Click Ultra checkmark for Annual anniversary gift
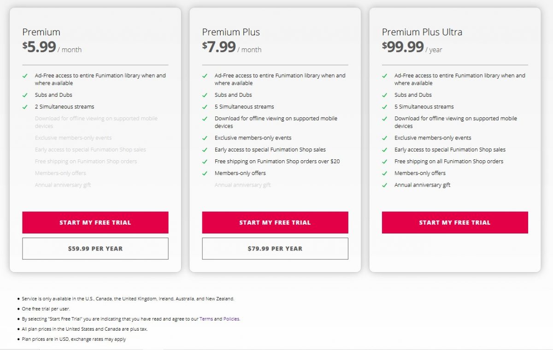This screenshot has height=350, width=553. pos(384,185)
